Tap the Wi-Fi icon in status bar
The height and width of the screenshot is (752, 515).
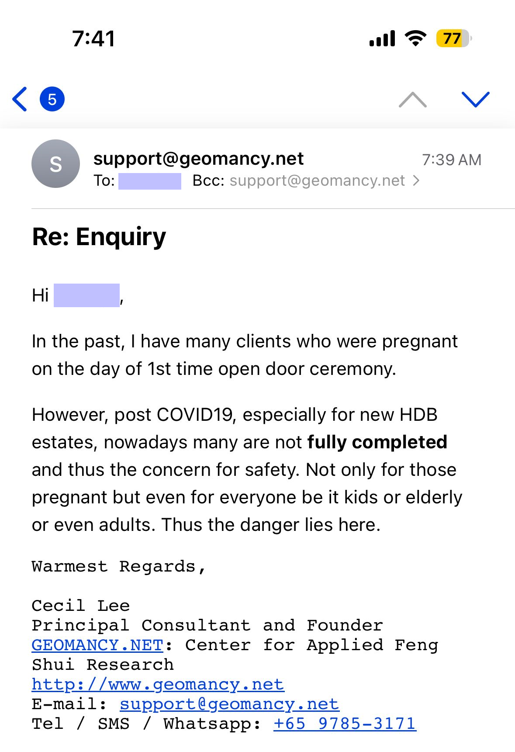tap(415, 38)
